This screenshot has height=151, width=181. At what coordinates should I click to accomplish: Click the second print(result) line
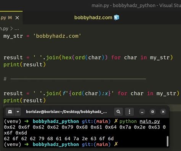point(24,101)
